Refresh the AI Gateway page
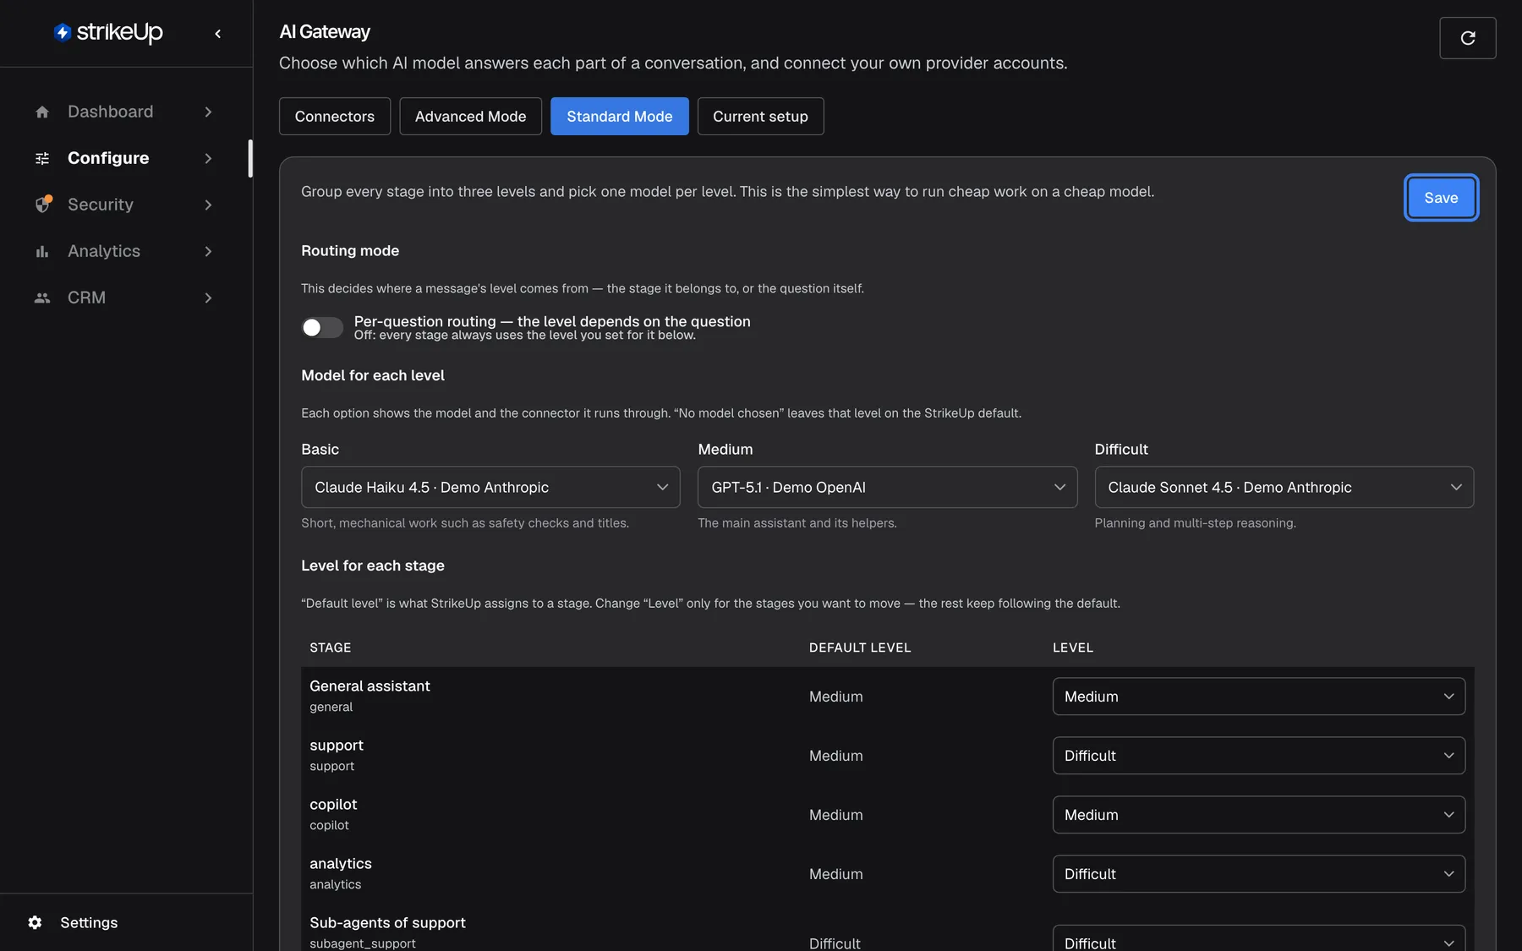1522x951 pixels. [1468, 38]
